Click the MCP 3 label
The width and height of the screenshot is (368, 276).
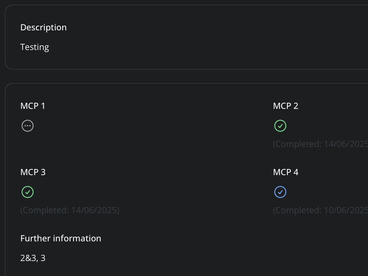coord(33,172)
